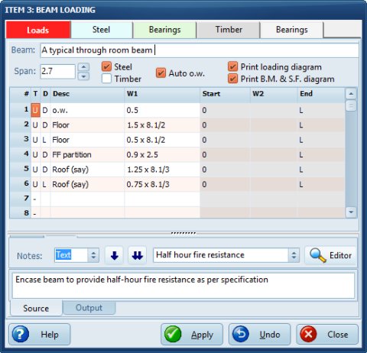Click the W2 column header
367x353 pixels.
coord(274,94)
